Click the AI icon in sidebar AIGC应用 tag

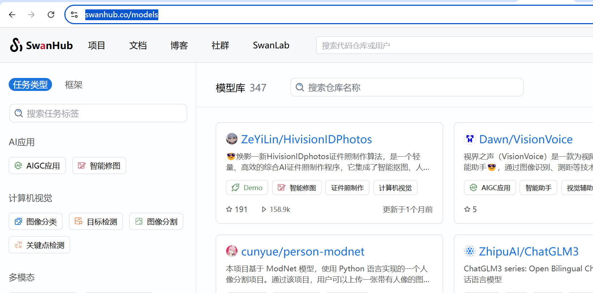point(18,166)
